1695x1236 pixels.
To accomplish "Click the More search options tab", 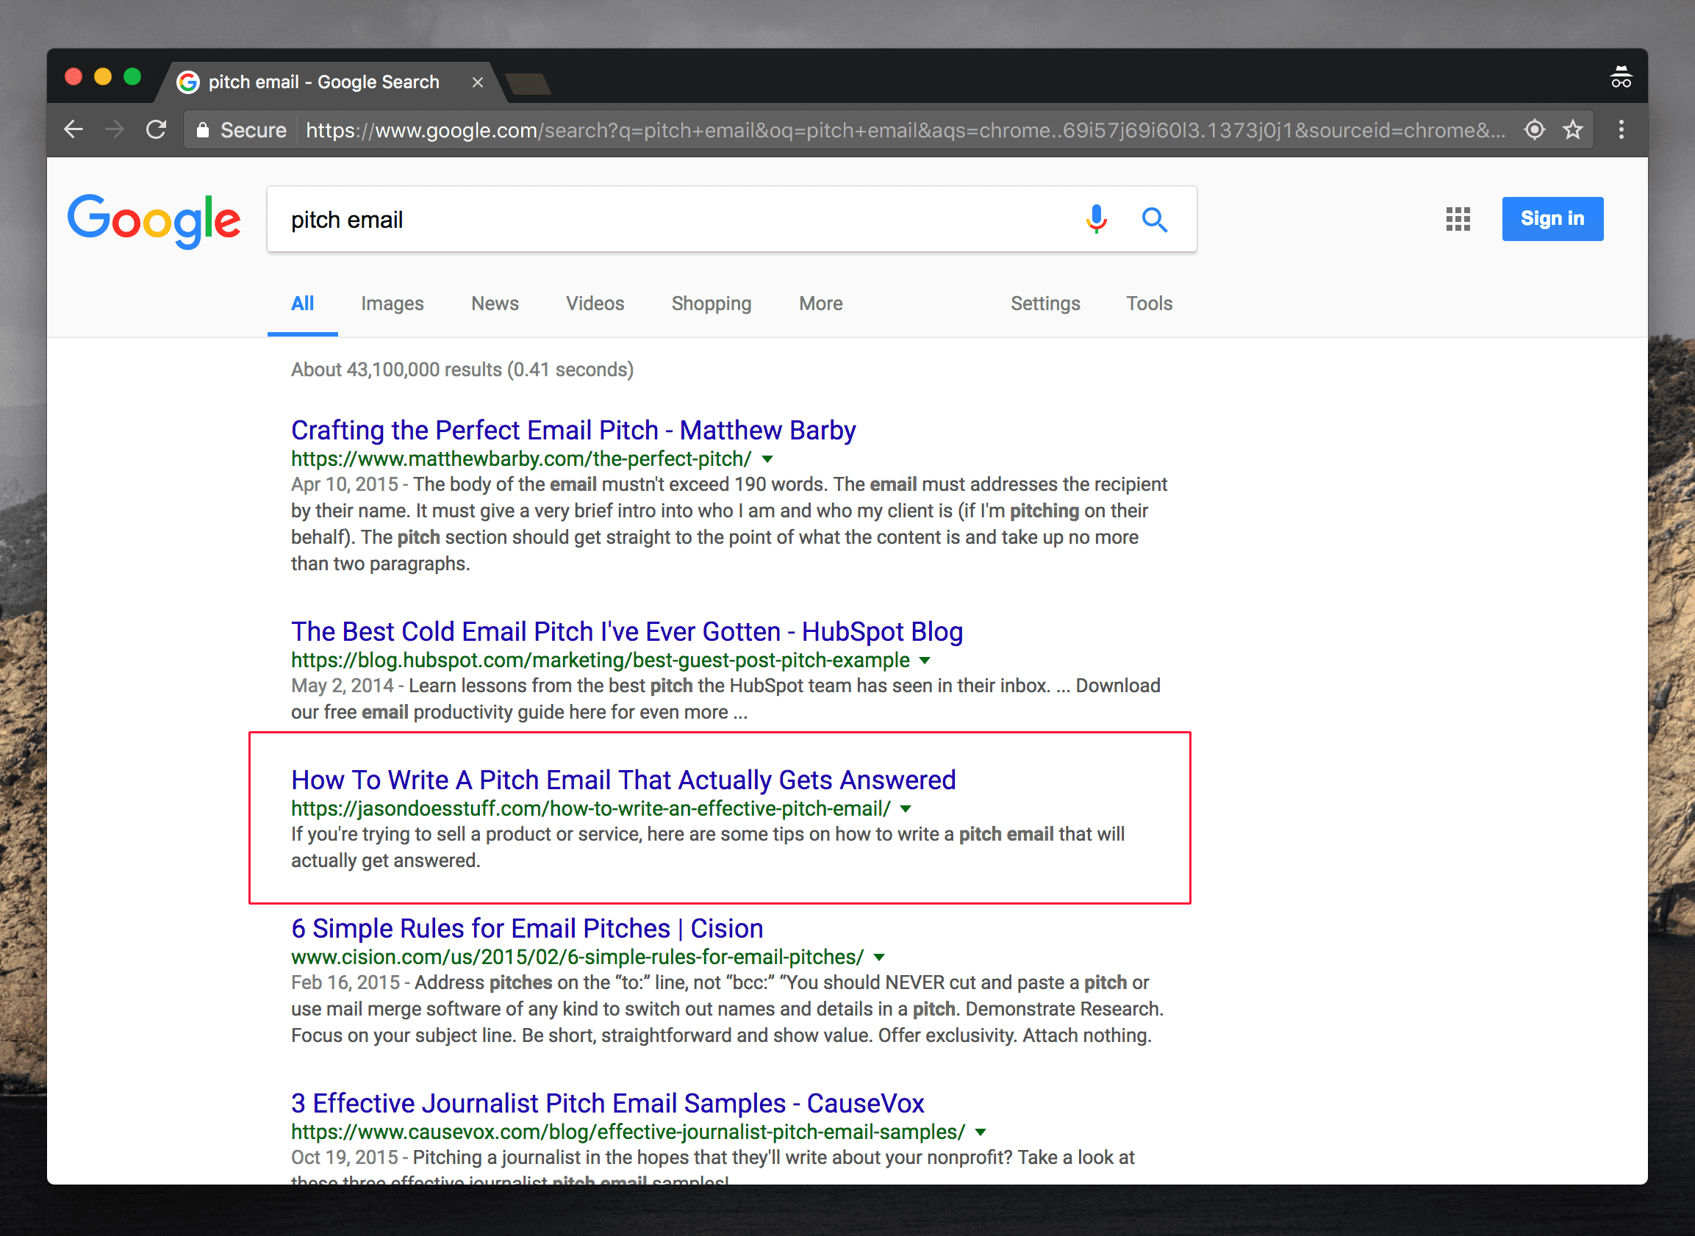I will [x=819, y=303].
